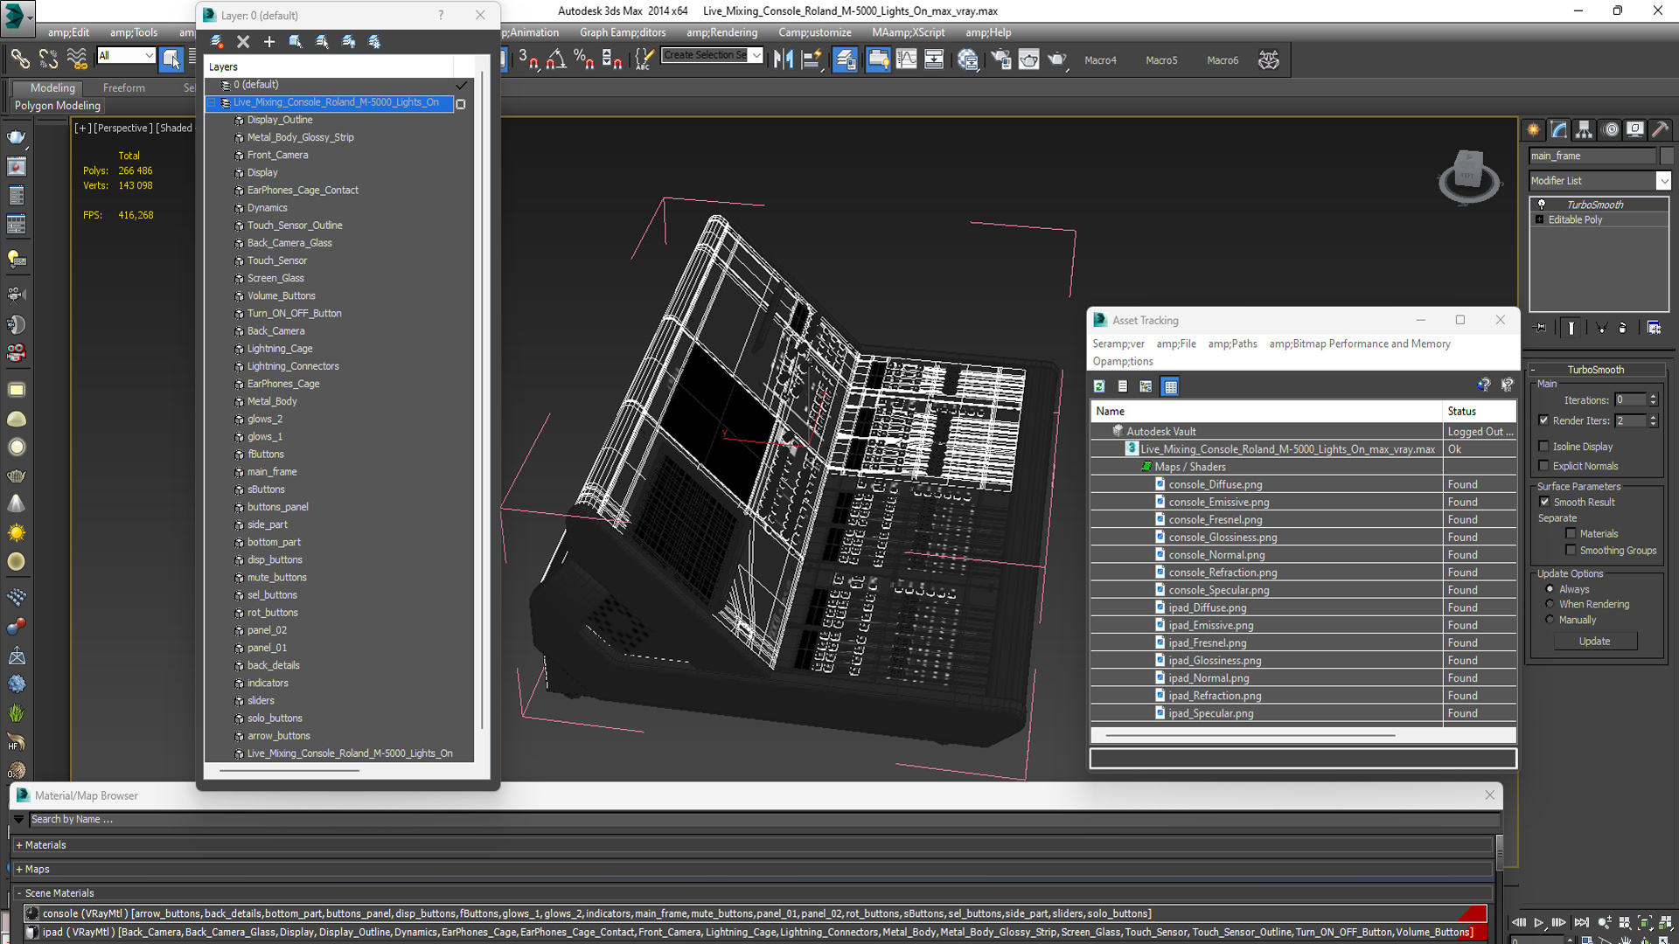
Task: Open the Modifier List dropdown
Action: pos(1662,181)
